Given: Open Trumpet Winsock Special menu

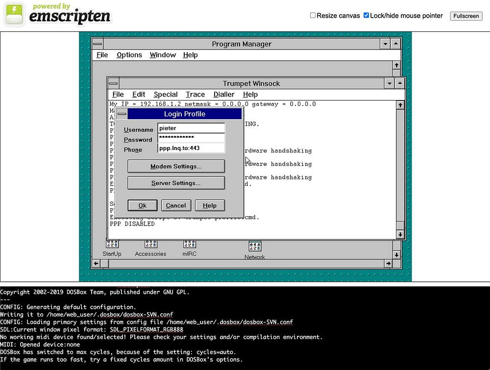Looking at the screenshot, I should point(166,95).
